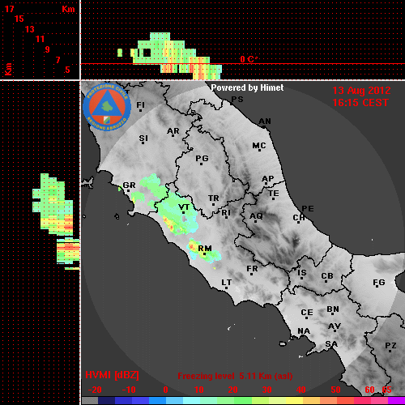The image size is (405, 405).
Task: Click the '50' dBZ scale value
Action: pyautogui.click(x=335, y=390)
